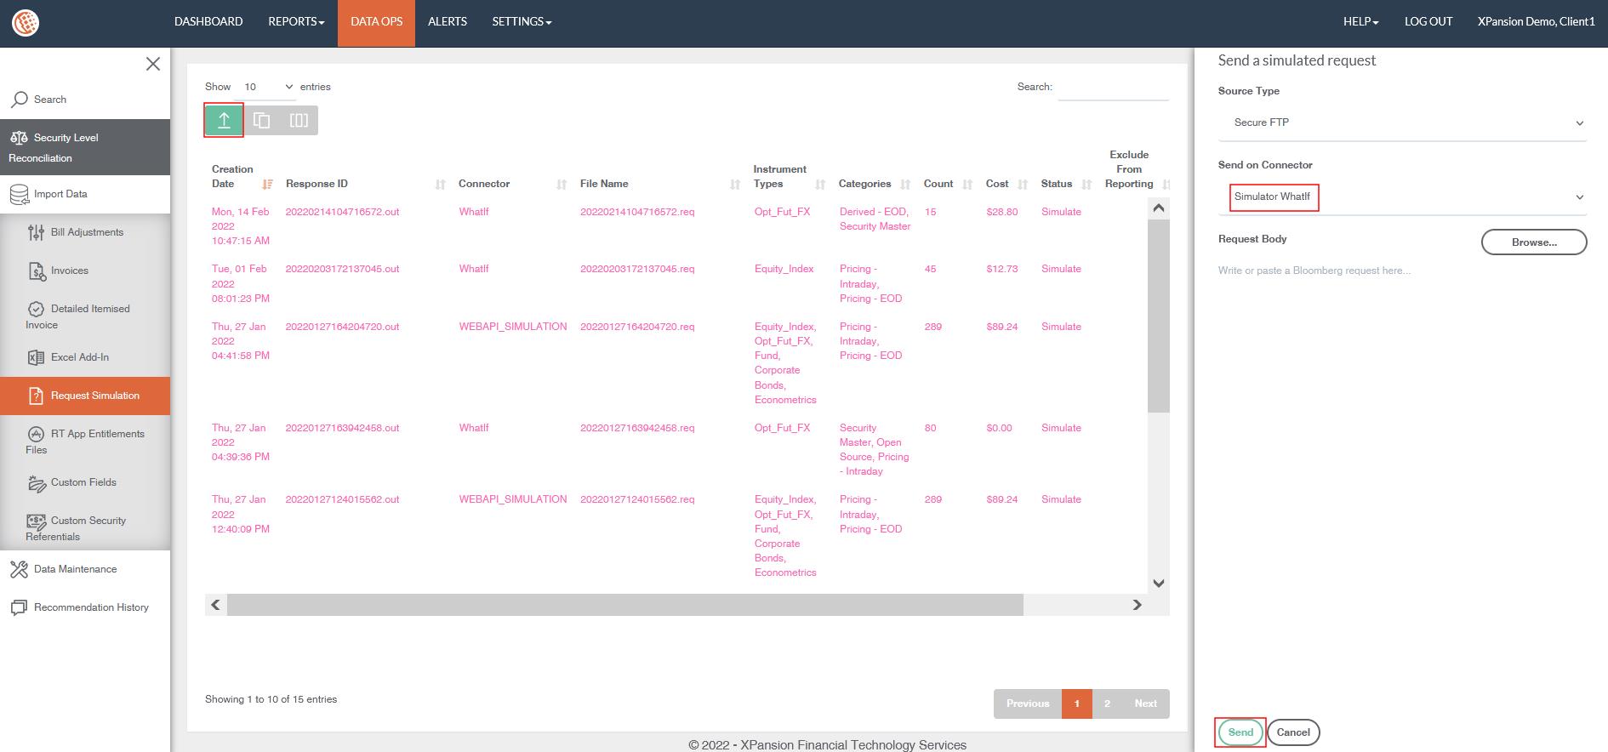This screenshot has width=1608, height=752.
Task: Open Custom Fields sidebar item
Action: (x=83, y=482)
